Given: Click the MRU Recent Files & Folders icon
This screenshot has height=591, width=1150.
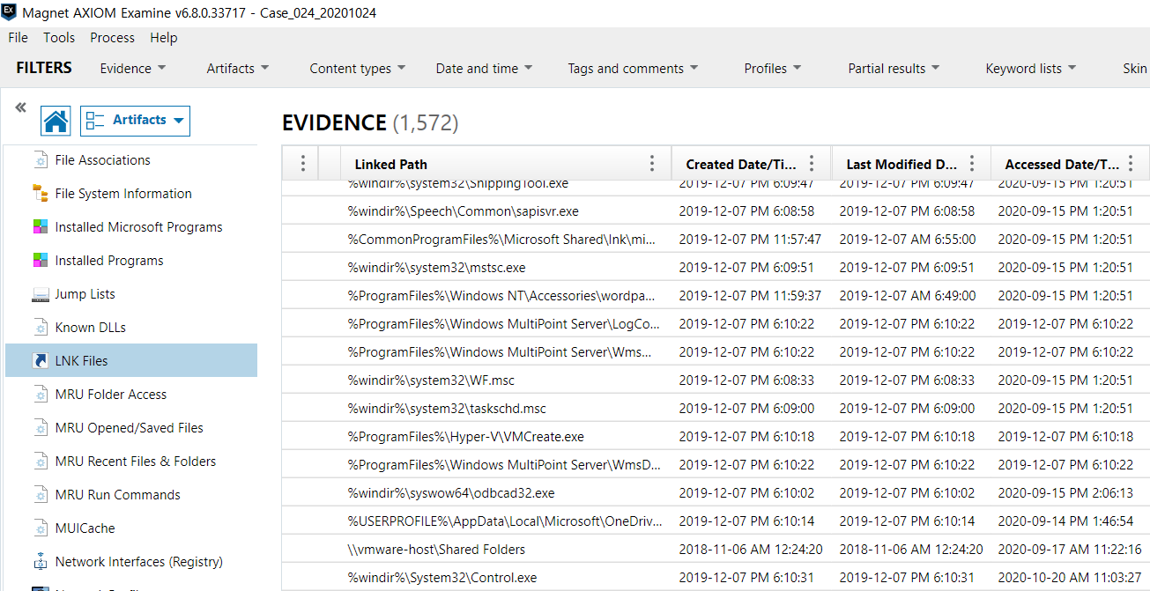Looking at the screenshot, I should click(40, 462).
